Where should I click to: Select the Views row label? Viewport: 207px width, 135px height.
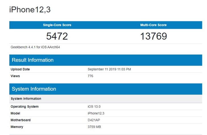[x=15, y=76]
